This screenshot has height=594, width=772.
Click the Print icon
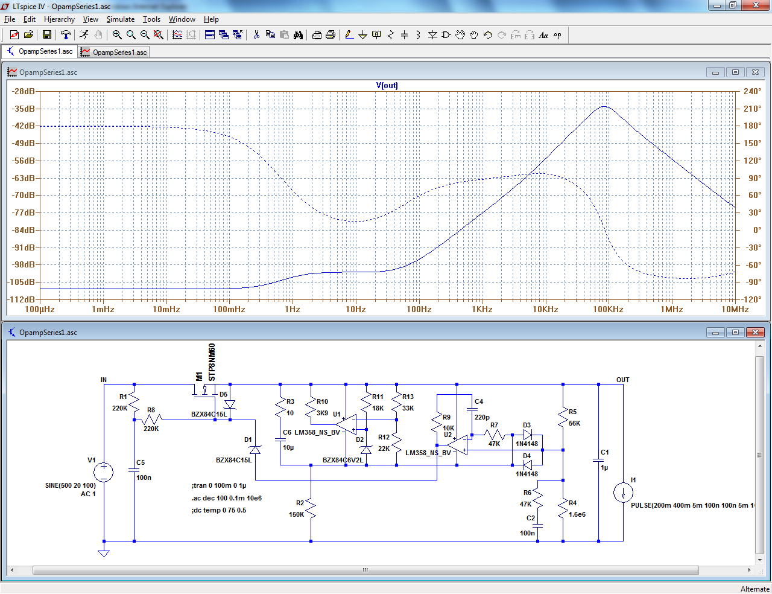click(x=331, y=35)
